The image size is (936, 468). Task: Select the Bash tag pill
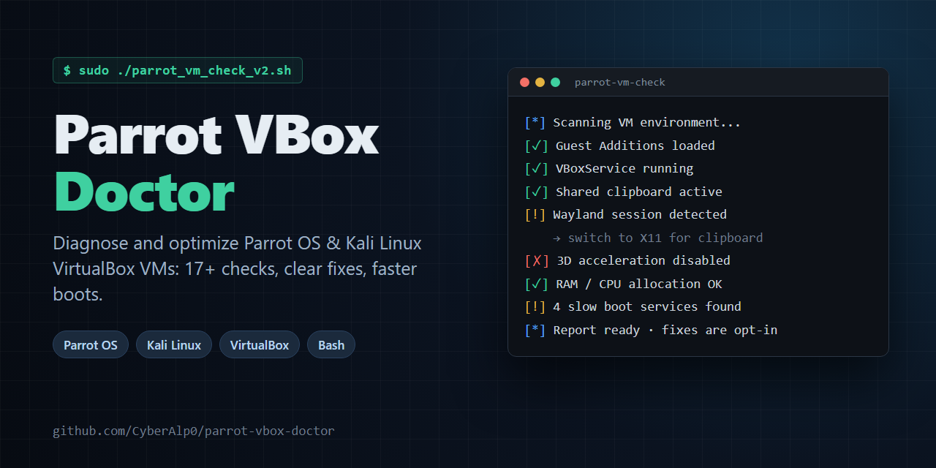(331, 344)
